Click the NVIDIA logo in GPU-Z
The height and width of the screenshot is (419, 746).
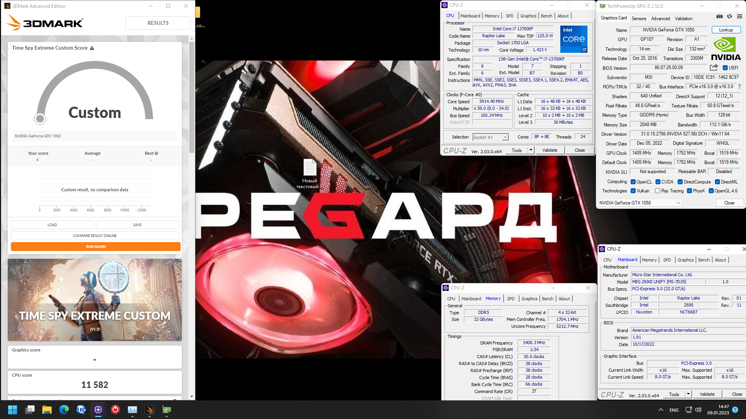click(x=725, y=49)
